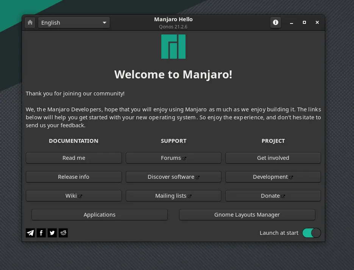This screenshot has height=270, width=354.
Task: Click the Home icon in header bar
Action: pos(30,23)
